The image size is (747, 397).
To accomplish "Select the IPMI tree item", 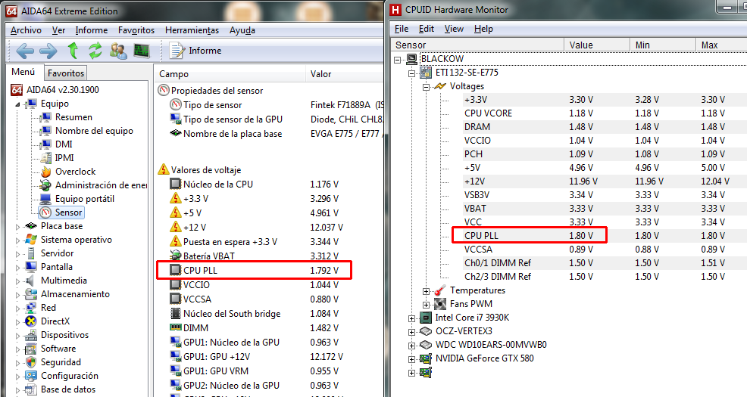I will 64,157.
